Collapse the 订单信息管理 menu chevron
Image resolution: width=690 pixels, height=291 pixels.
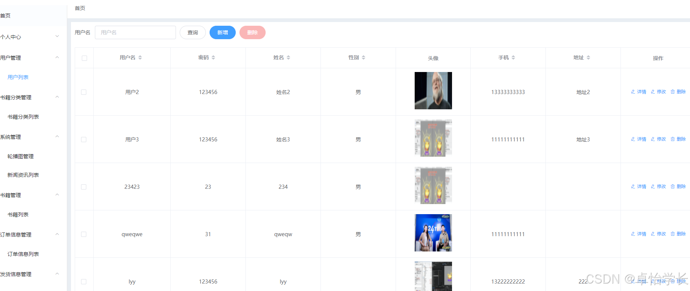tap(57, 234)
